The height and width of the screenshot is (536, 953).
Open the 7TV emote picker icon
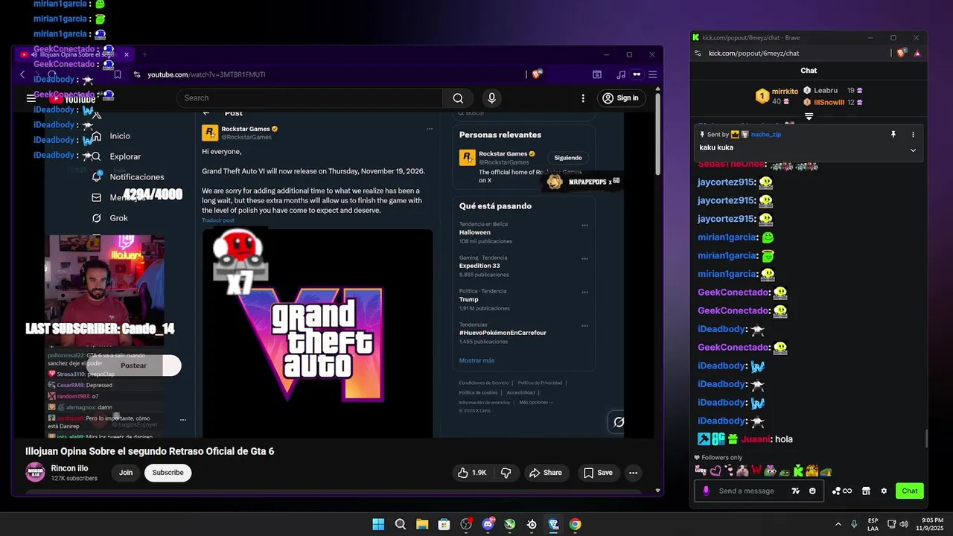point(796,491)
